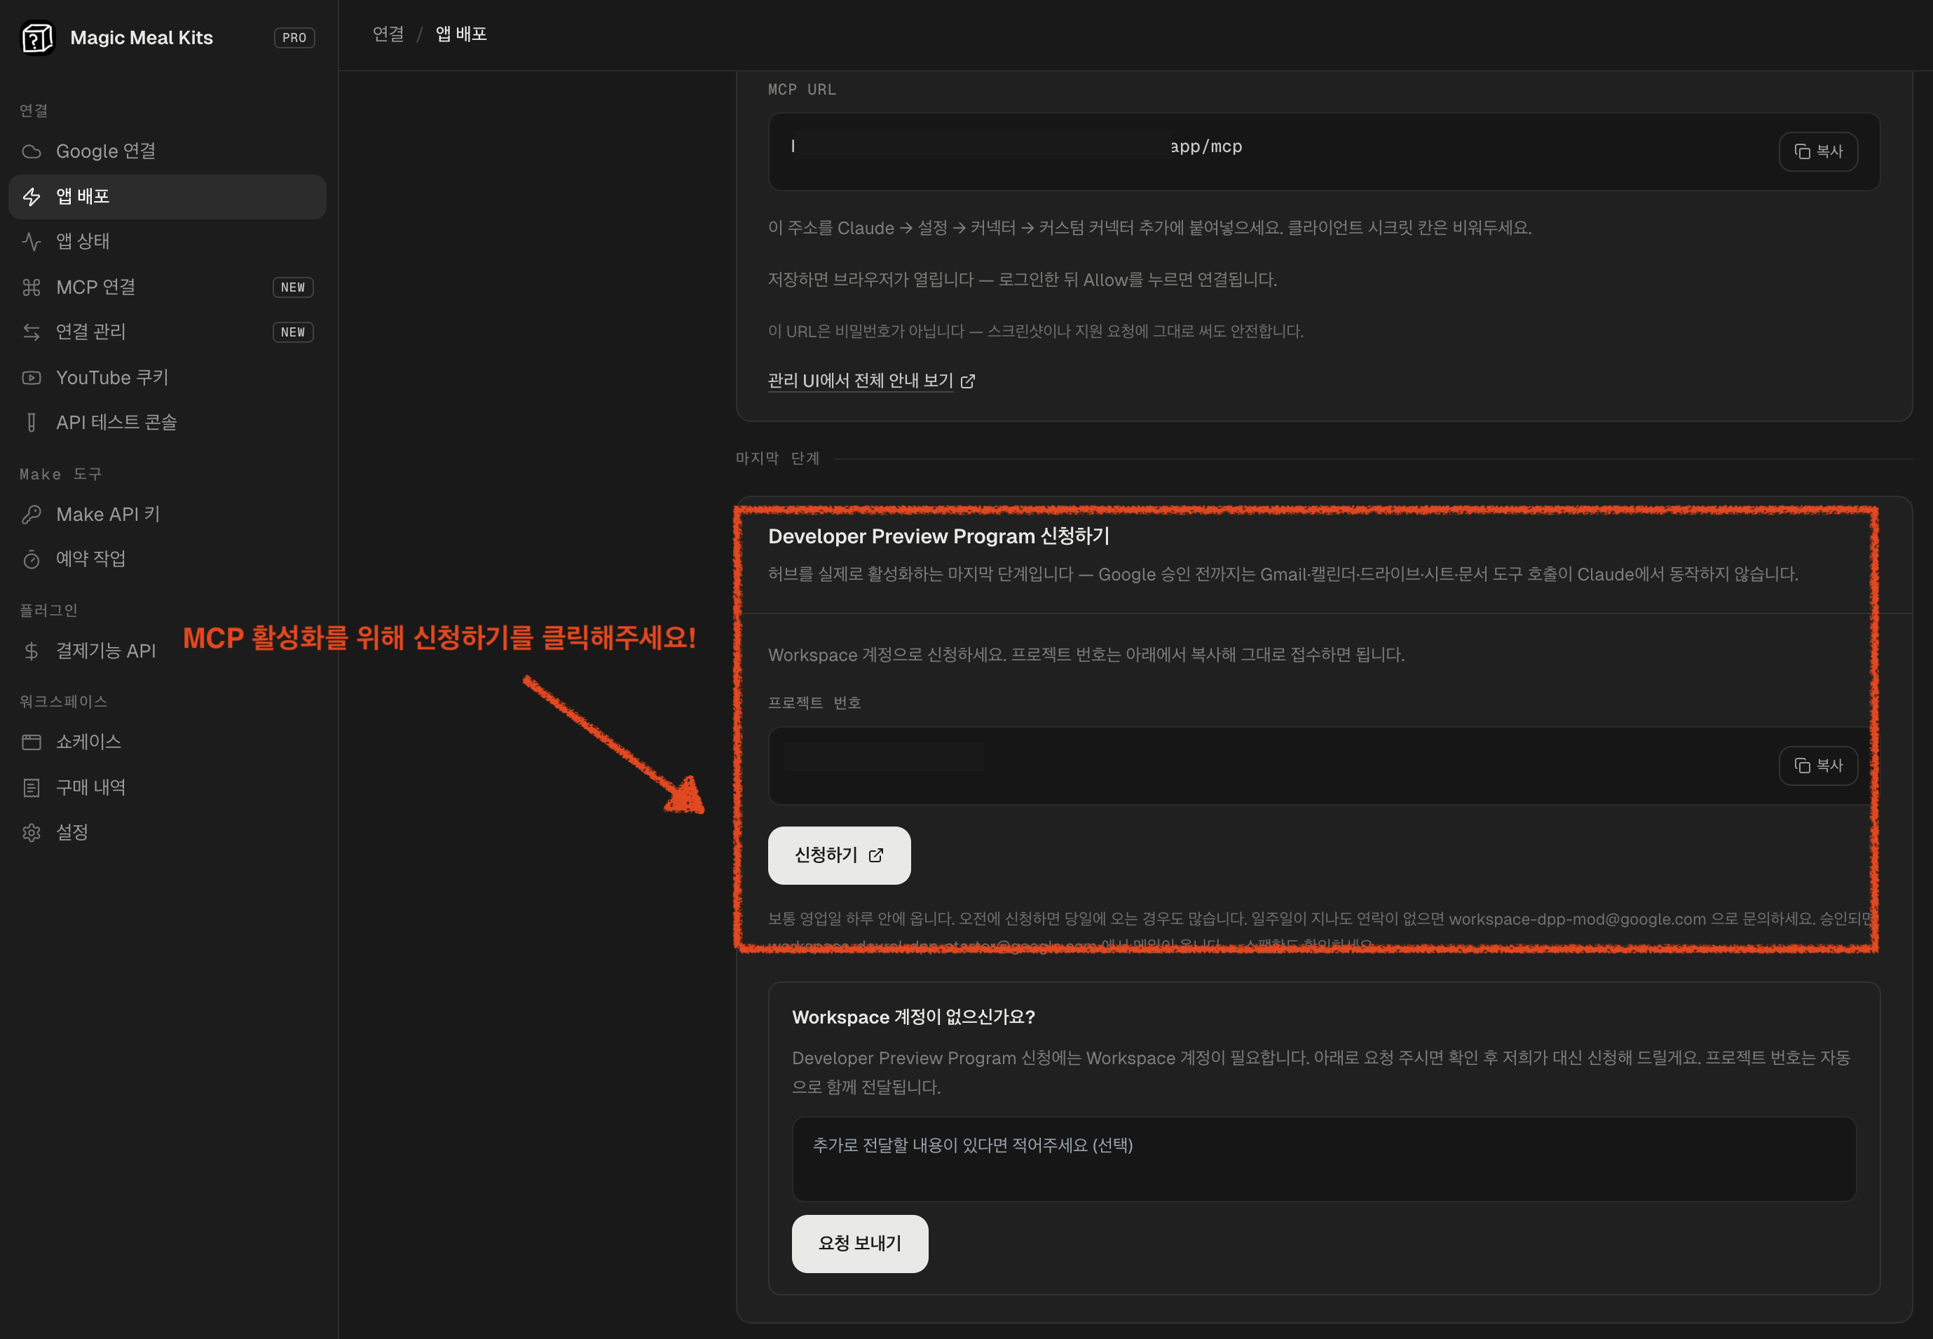The image size is (1933, 1339).
Task: Click the 플러그인 sidebar heading
Action: [x=48, y=611]
